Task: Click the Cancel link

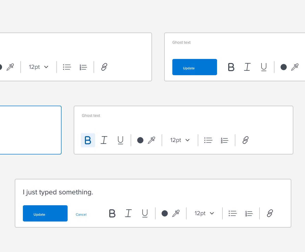Action: [81, 215]
